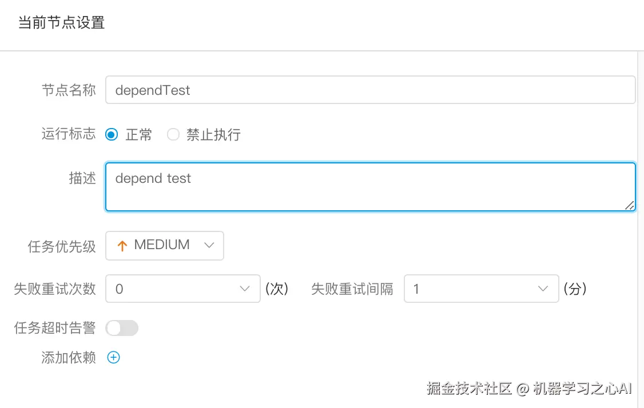644x408 pixels.
Task: Click the resize handle of description textarea
Action: (x=629, y=205)
